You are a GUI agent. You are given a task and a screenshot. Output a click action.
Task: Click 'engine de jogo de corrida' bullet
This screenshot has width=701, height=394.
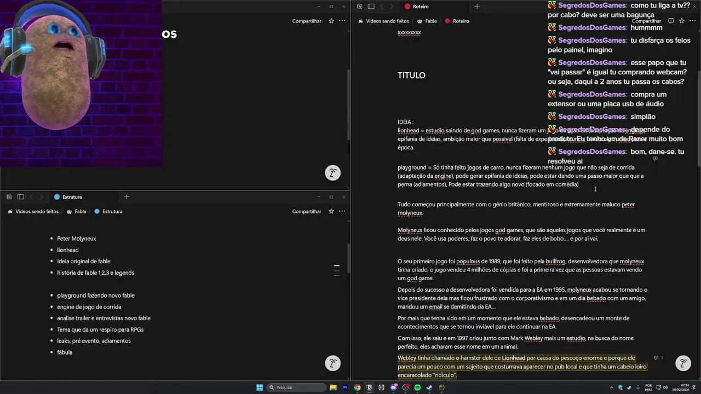pos(89,307)
